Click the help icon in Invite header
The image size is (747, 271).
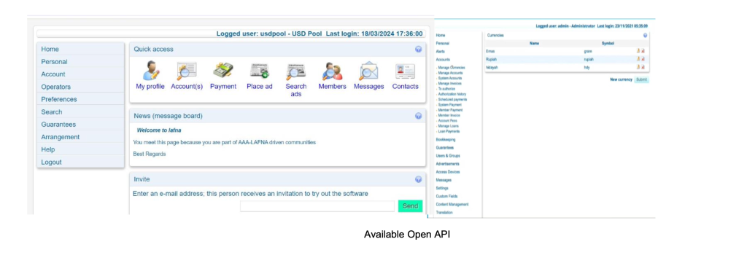coord(418,179)
